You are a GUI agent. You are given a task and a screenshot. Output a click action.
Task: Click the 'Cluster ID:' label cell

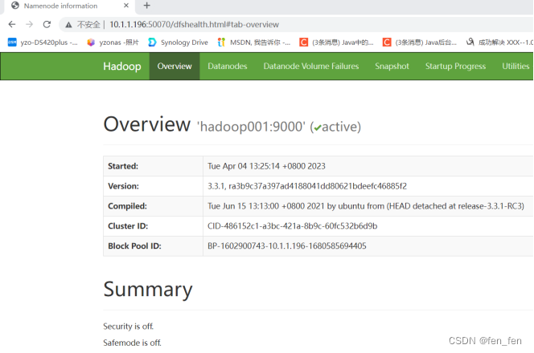(x=154, y=226)
